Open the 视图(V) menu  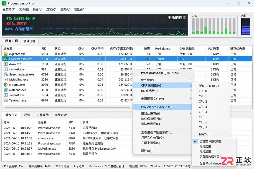37,9
